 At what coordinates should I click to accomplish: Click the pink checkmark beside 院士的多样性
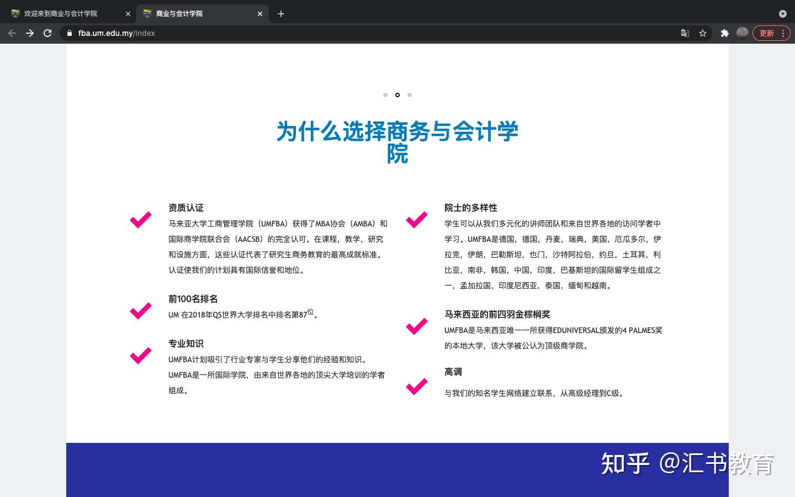417,220
